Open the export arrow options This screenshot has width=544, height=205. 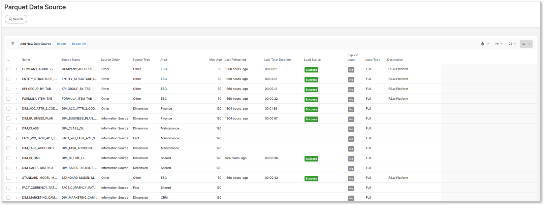(497, 44)
